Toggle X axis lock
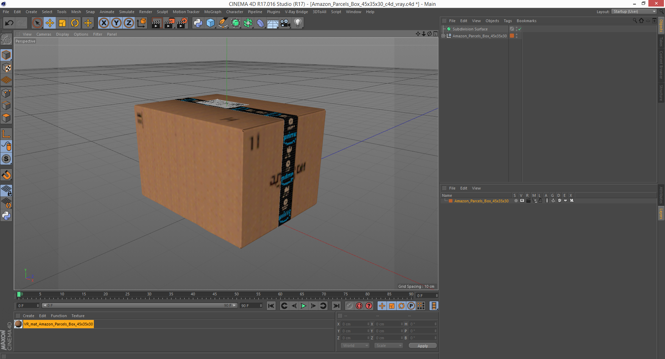This screenshot has width=665, height=359. pyautogui.click(x=104, y=23)
